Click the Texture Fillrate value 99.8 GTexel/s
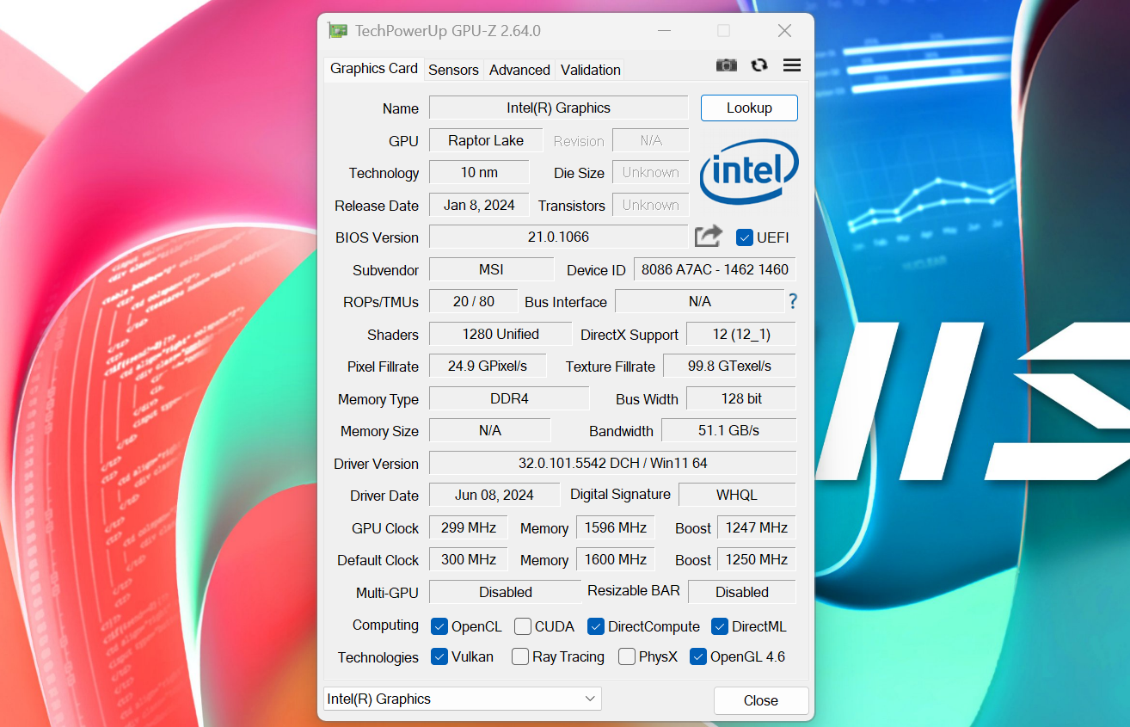This screenshot has height=727, width=1130. click(729, 366)
